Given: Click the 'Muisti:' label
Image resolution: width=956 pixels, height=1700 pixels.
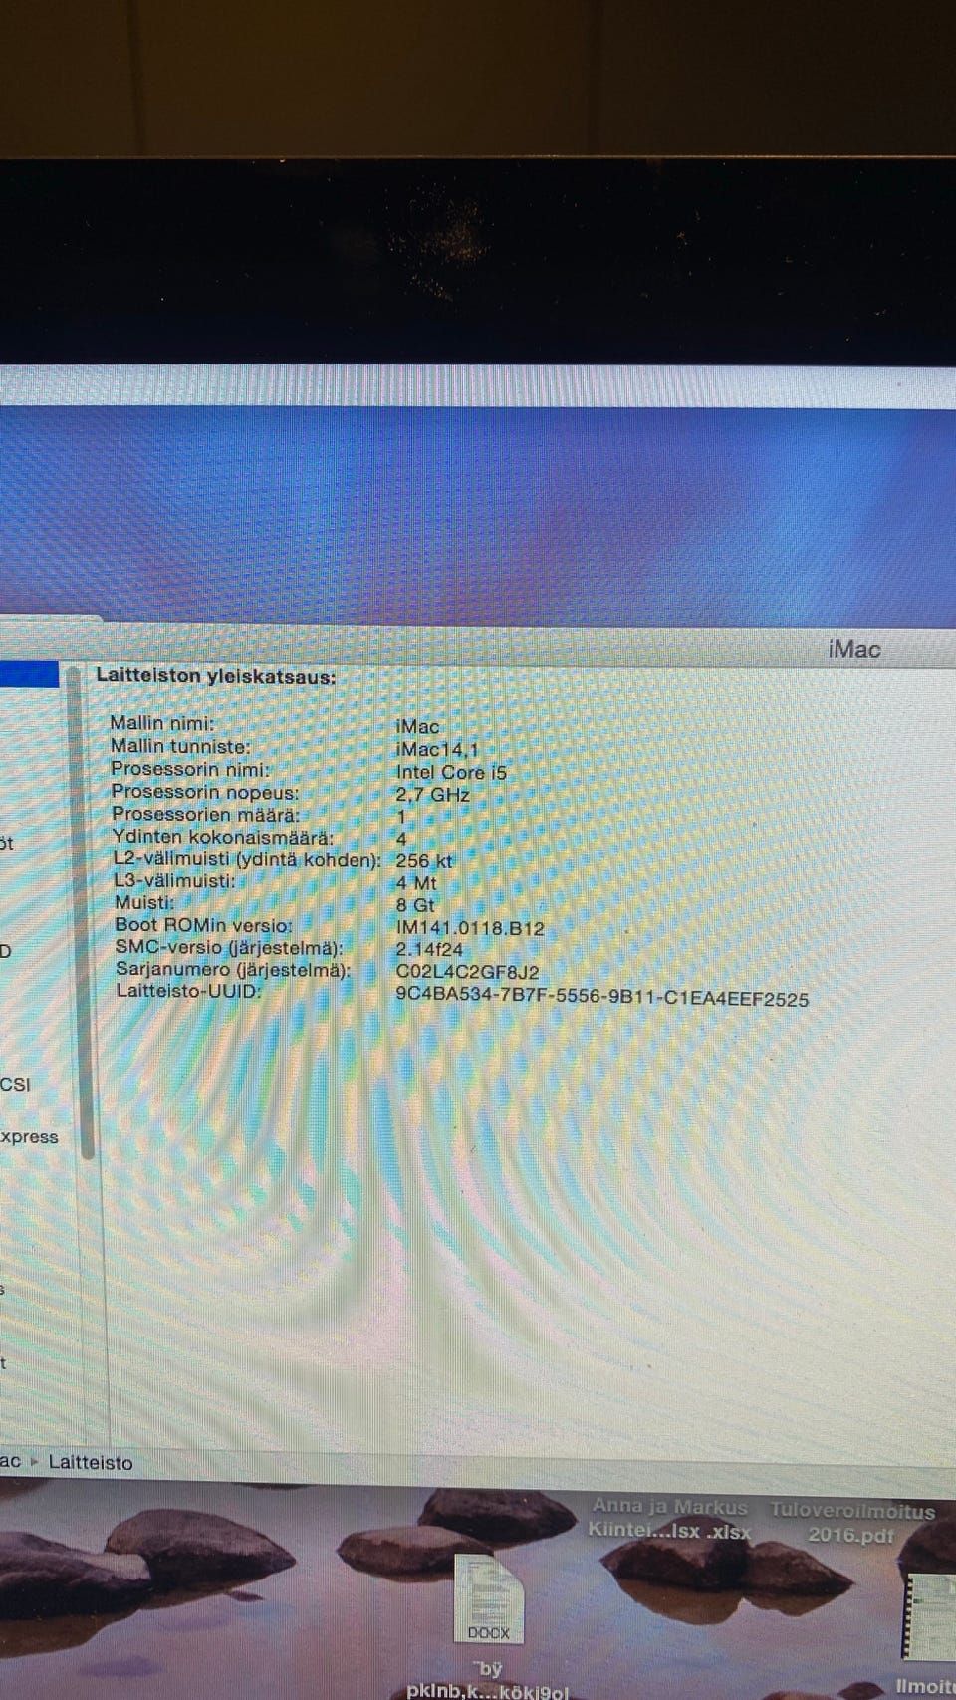Looking at the screenshot, I should (144, 902).
